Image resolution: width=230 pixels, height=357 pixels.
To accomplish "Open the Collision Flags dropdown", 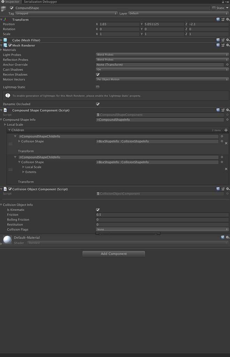I will [x=162, y=229].
